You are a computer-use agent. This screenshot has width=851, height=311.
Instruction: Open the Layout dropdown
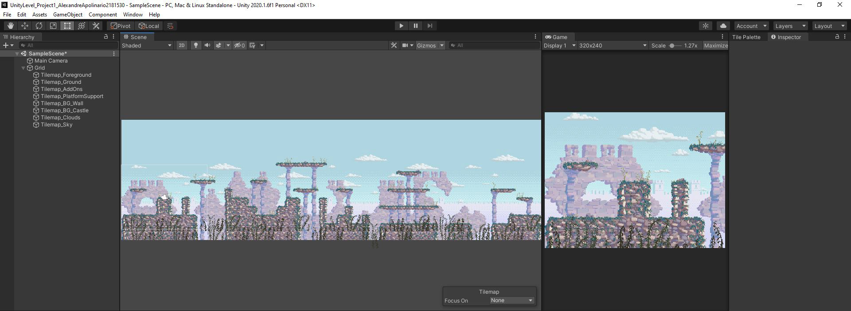click(x=829, y=26)
